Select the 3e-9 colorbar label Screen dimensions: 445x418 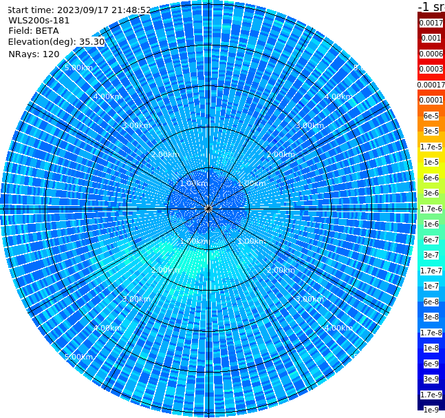tap(431, 379)
